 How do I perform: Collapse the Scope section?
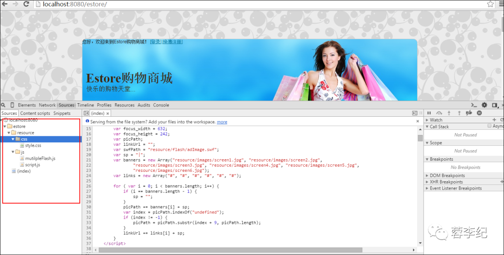pyautogui.click(x=427, y=143)
